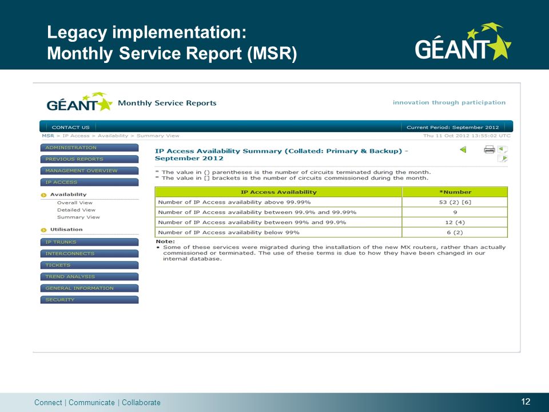This screenshot has height=412, width=549.
Task: Click Current Period: September 2012 label
Action: click(452, 127)
